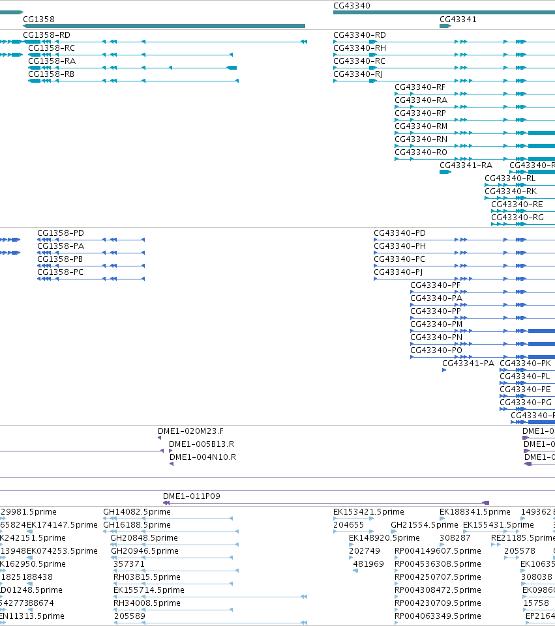Select transcript CG43340-RH
This screenshot has height=626, width=555.
pos(359,48)
